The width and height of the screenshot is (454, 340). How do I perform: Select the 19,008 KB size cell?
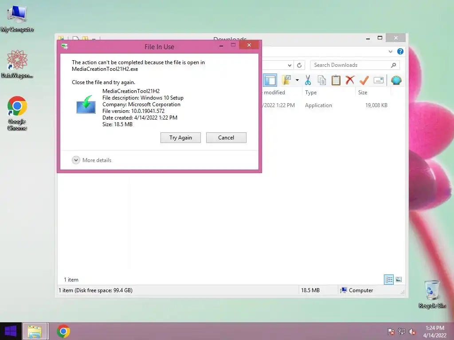(376, 105)
